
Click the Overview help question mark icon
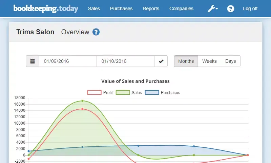click(x=96, y=32)
